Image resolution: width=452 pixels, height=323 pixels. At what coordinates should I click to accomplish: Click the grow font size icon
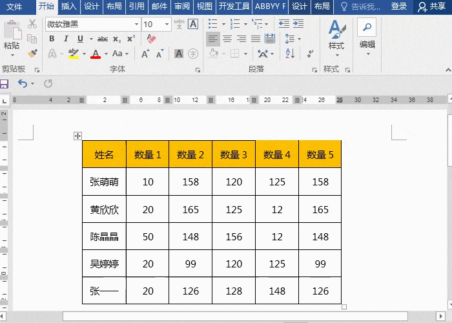pos(145,54)
